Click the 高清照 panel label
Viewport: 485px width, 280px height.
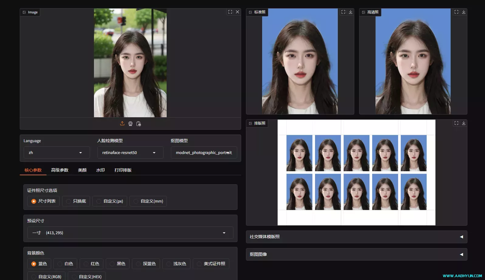tap(370, 12)
